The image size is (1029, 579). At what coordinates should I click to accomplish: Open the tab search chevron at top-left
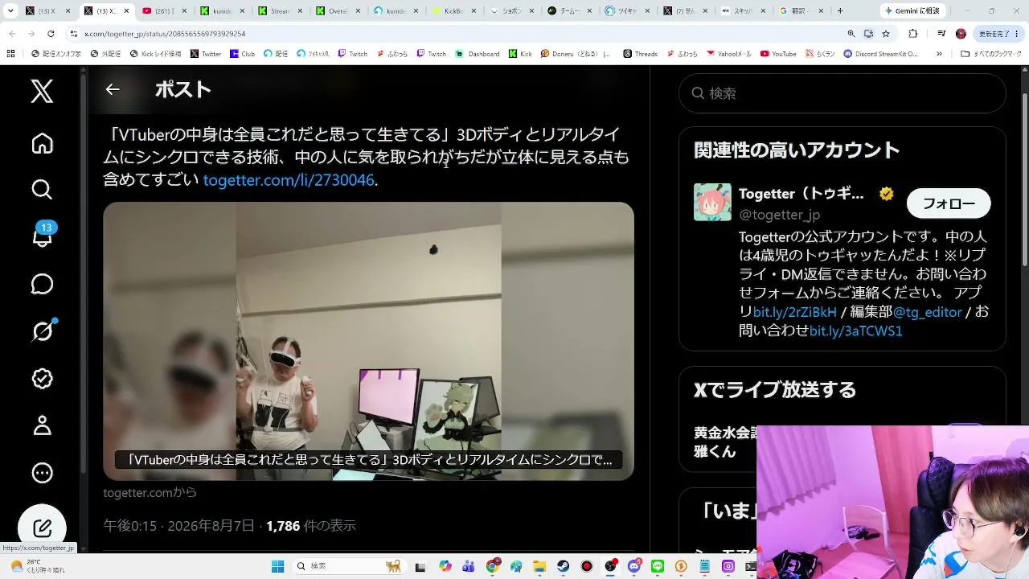pyautogui.click(x=10, y=10)
